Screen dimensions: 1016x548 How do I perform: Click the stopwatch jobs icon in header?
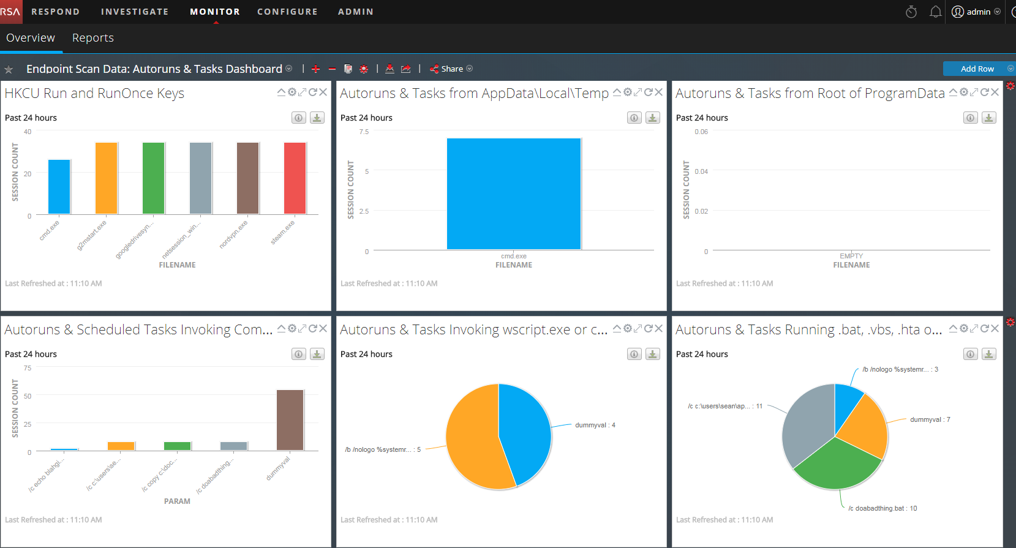click(911, 12)
